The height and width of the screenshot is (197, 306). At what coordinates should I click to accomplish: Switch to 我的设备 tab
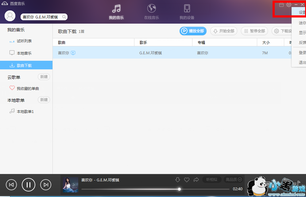click(187, 12)
